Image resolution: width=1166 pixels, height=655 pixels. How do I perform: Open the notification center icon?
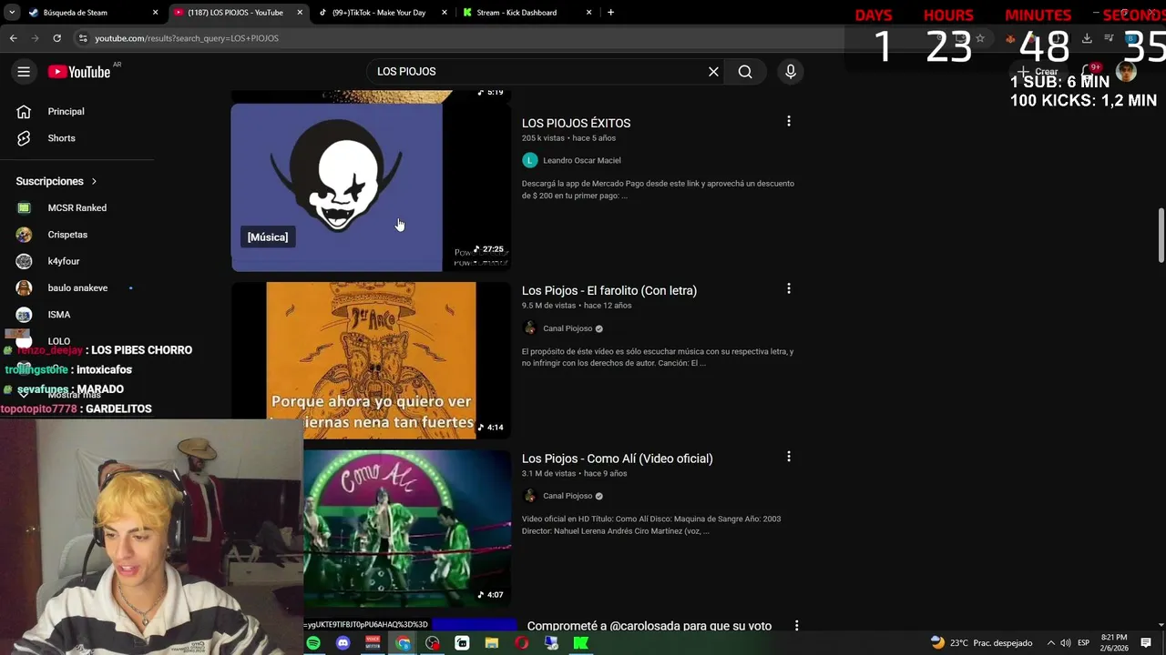(1146, 643)
